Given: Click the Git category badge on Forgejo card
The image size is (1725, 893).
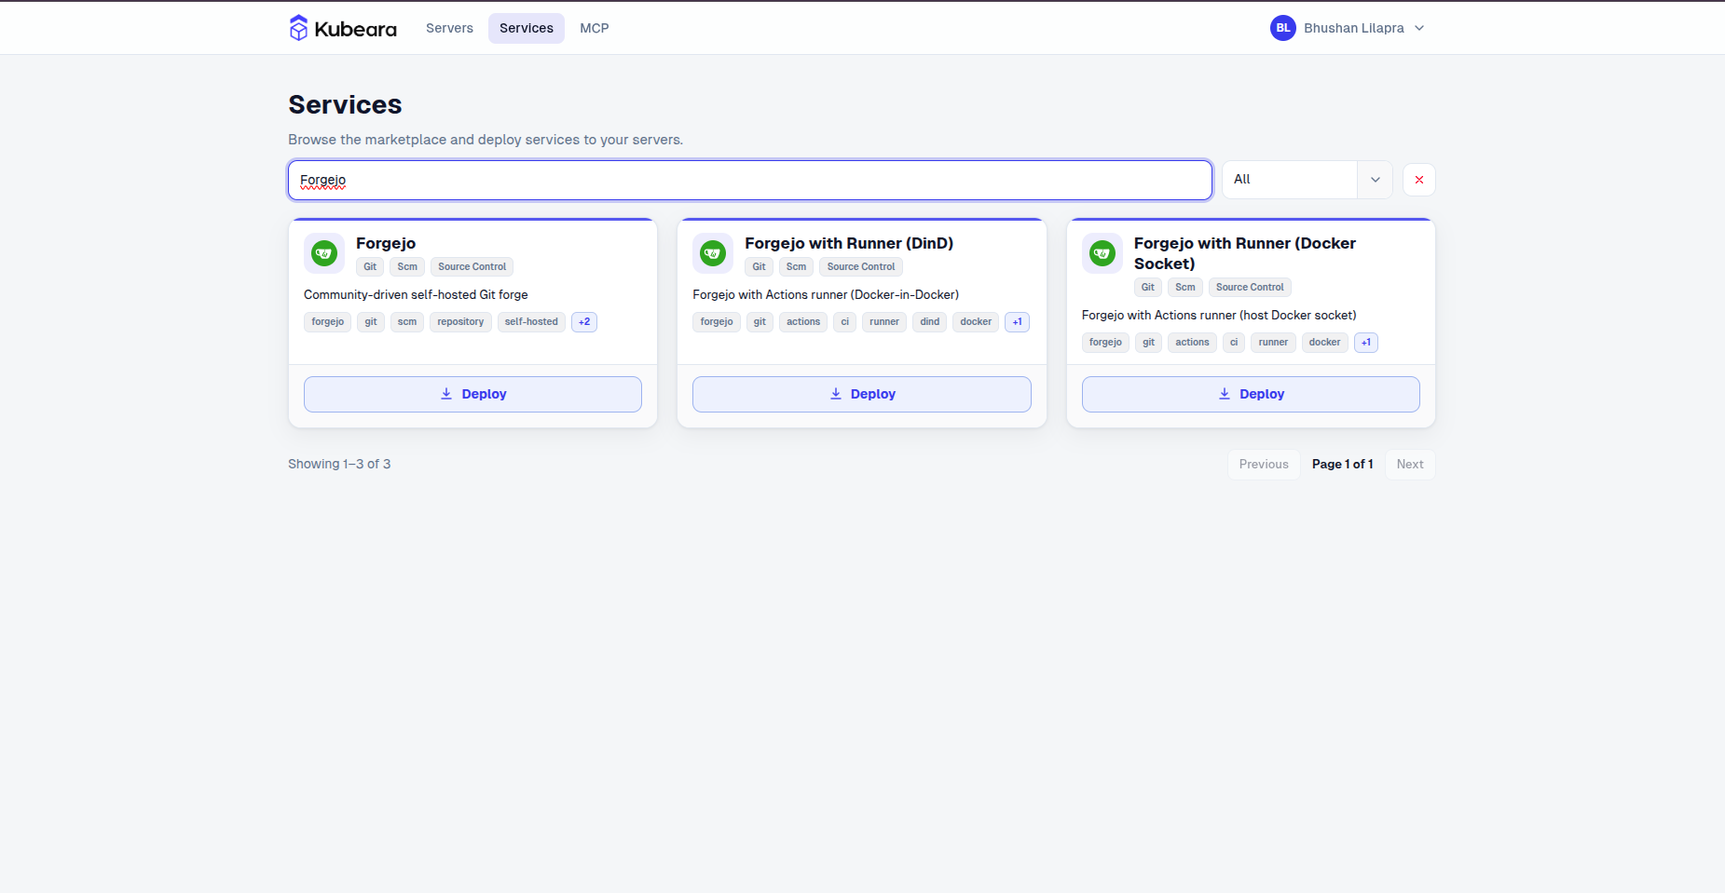Looking at the screenshot, I should tap(370, 267).
